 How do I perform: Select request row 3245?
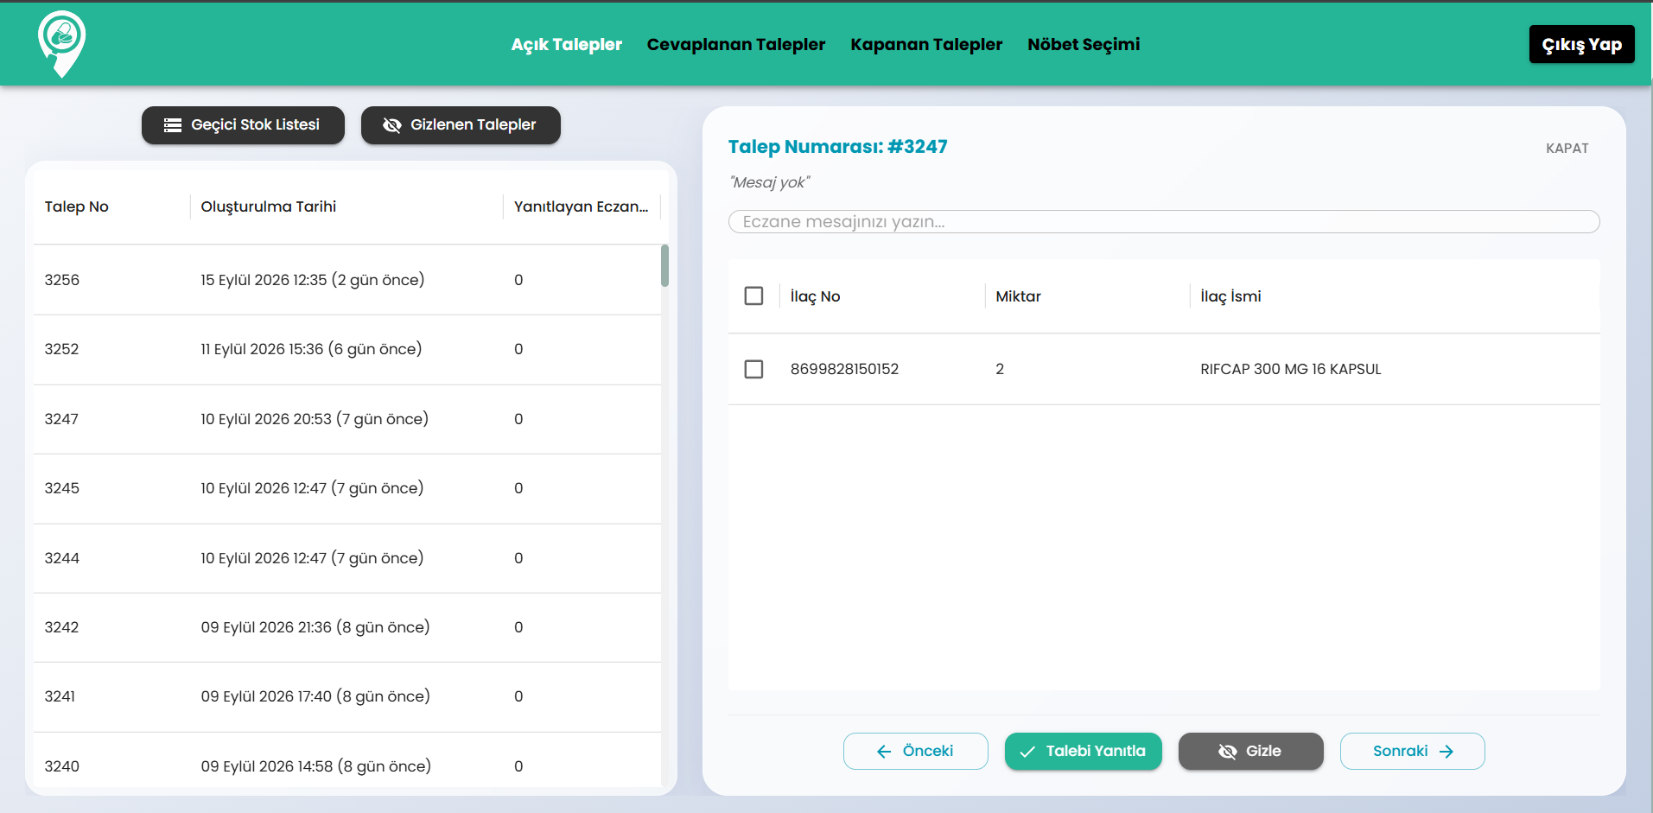tap(346, 488)
